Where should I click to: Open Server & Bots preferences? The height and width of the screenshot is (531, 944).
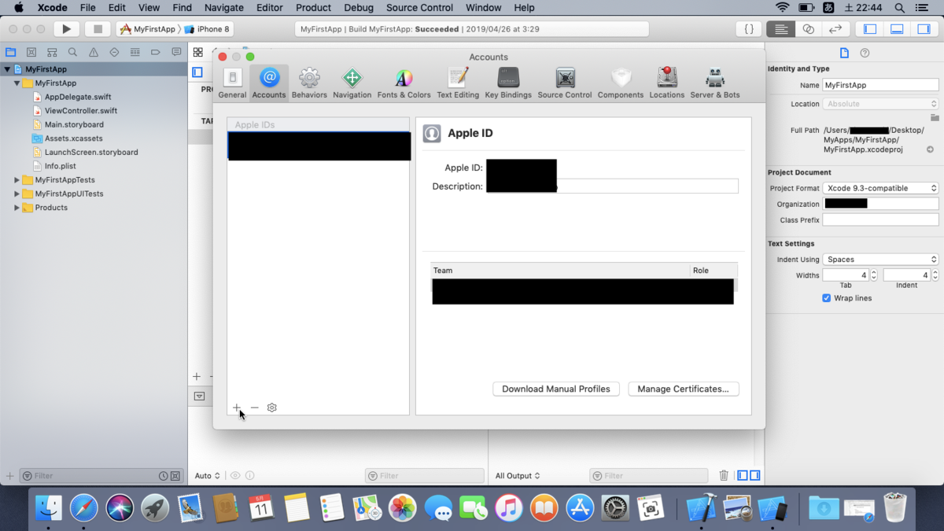715,83
